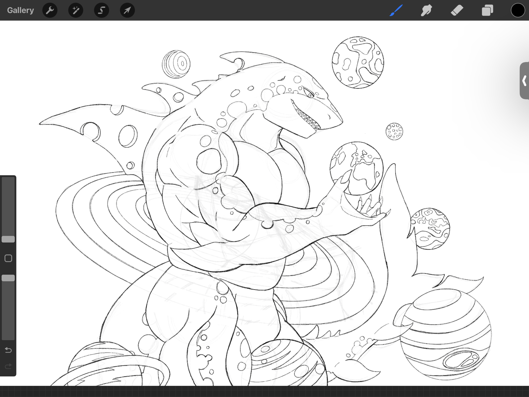Open the Gallery view
The height and width of the screenshot is (397, 529).
click(20, 10)
